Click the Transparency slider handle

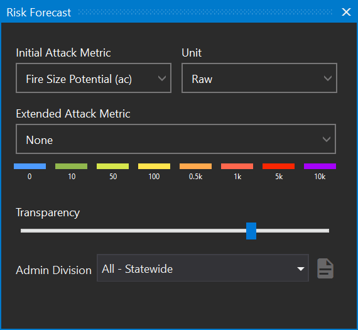coord(251,231)
